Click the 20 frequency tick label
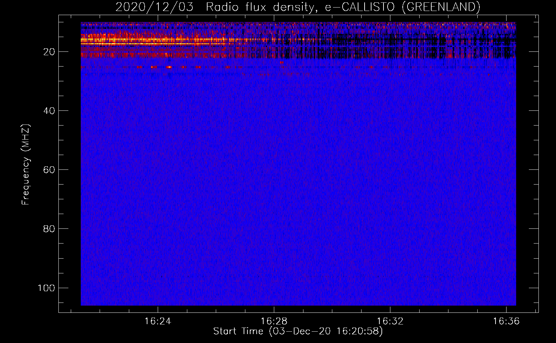The height and width of the screenshot is (343, 556). click(49, 52)
